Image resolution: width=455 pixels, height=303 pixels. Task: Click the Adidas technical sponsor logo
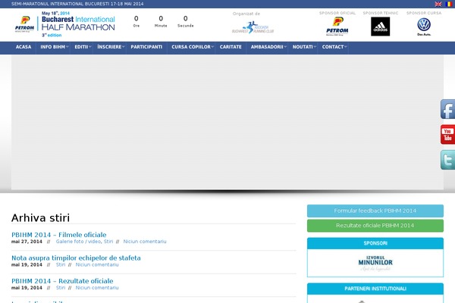pyautogui.click(x=381, y=27)
